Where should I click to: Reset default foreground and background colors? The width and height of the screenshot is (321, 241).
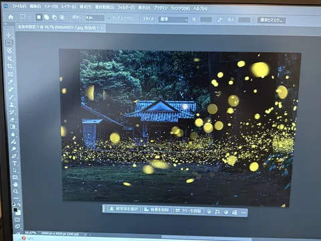pos(14,204)
